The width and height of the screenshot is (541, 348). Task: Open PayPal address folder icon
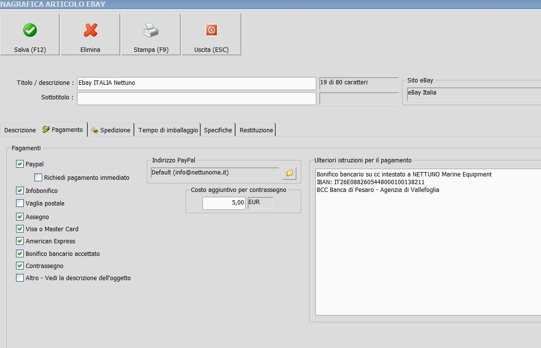(x=289, y=173)
